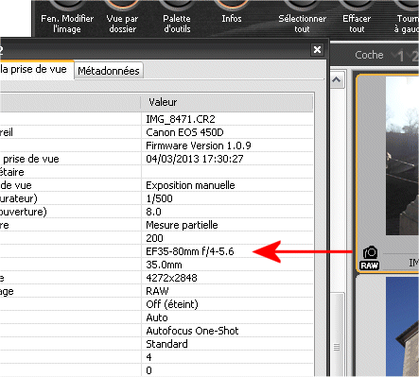Select the second blue sky thumbnail
This screenshot has width=419, height=377.
[x=402, y=327]
